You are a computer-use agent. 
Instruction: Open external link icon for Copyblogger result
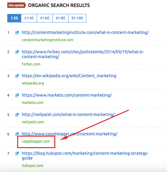(17, 134)
